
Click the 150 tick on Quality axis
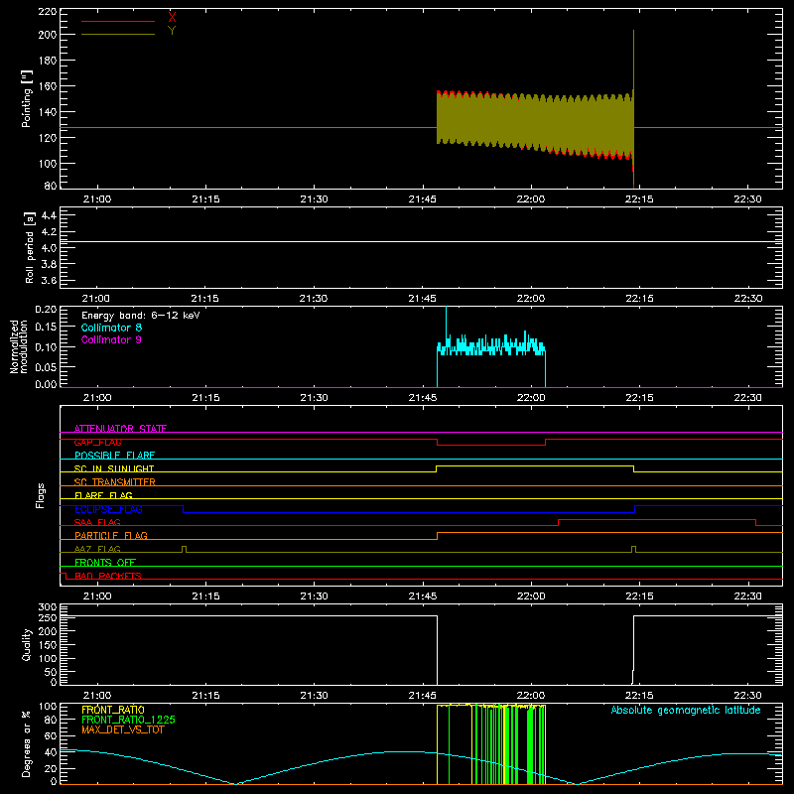(48, 645)
